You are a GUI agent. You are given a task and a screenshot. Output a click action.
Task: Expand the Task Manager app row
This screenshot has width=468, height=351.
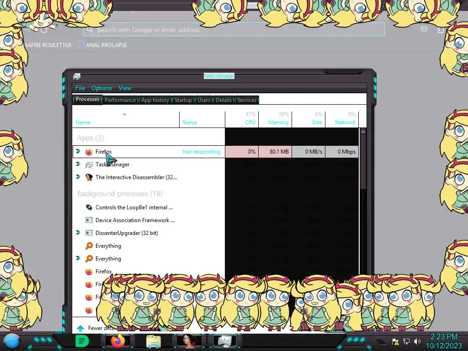(78, 164)
